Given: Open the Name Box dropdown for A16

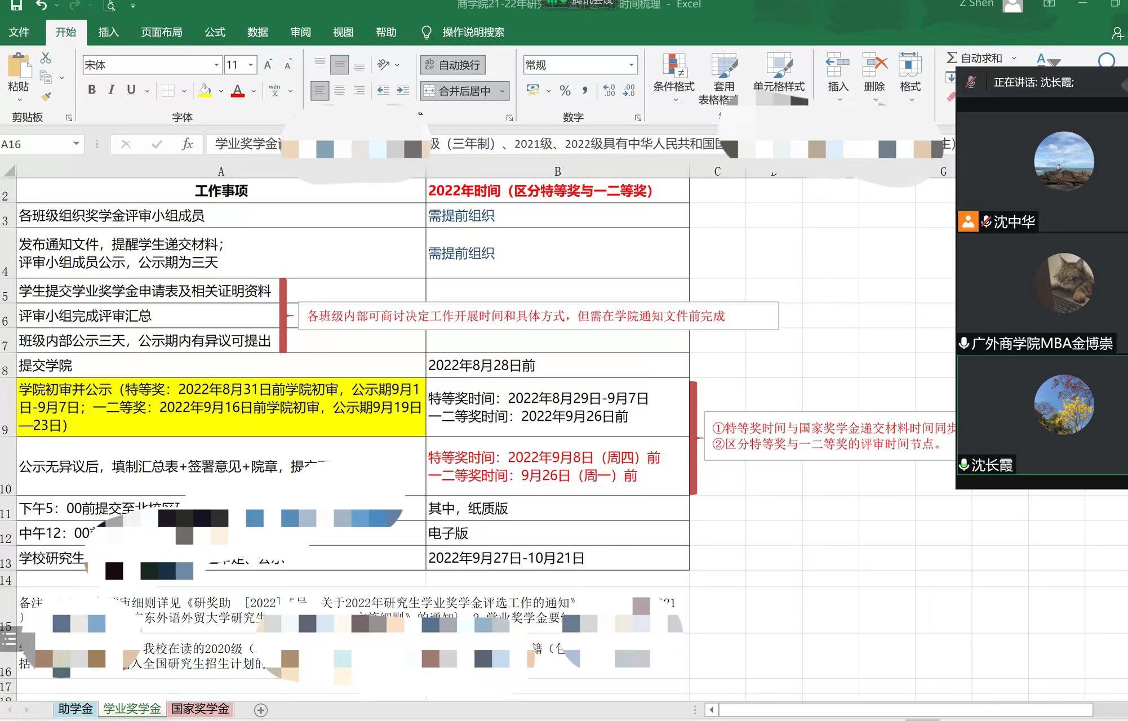Looking at the screenshot, I should pyautogui.click(x=76, y=144).
